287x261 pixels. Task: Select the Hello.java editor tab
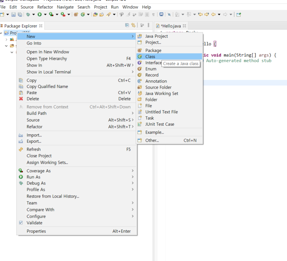pos(171,26)
